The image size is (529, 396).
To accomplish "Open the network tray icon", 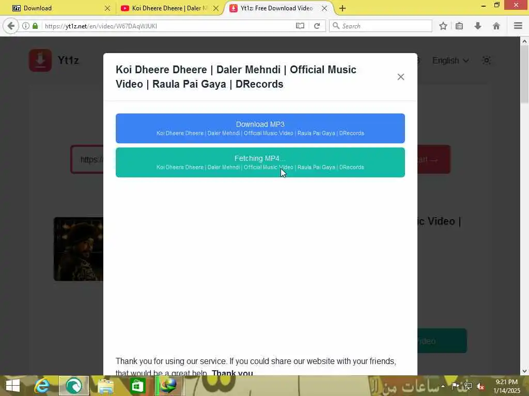I will point(468,386).
